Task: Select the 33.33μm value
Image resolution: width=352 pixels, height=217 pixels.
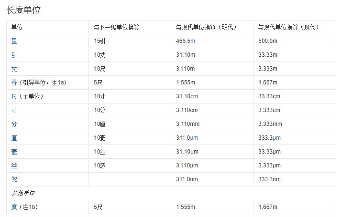Action: [269, 152]
